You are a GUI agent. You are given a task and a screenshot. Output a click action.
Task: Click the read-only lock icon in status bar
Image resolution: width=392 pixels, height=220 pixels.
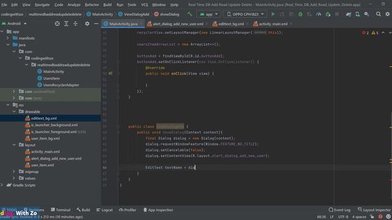click(372, 217)
